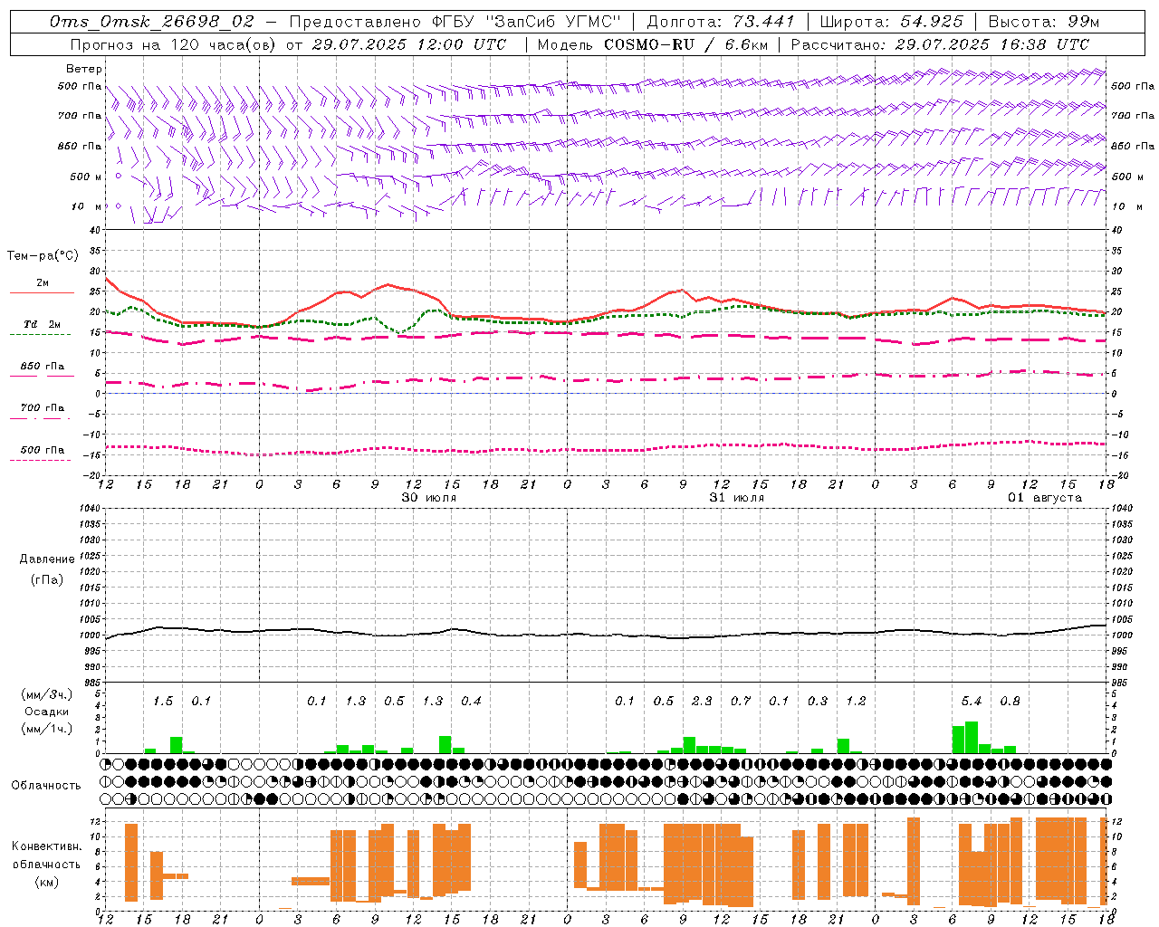The width and height of the screenshot is (1159, 927).
Task: Click the 30 июля date label
Action: pyautogui.click(x=429, y=498)
